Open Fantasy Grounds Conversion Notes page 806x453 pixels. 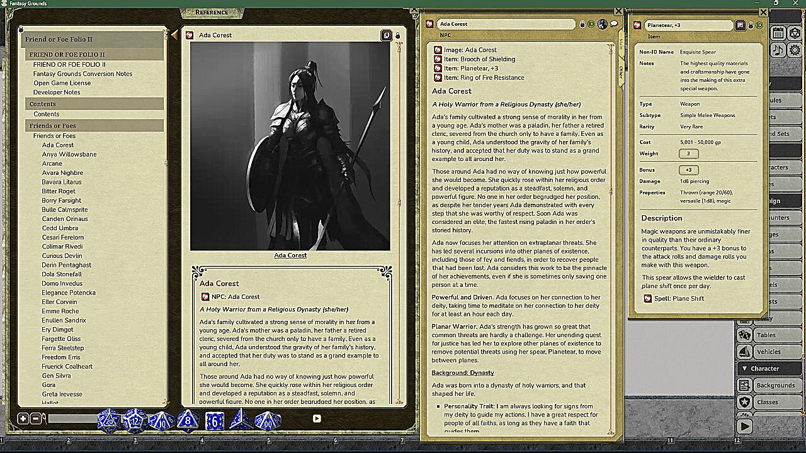[x=82, y=74]
